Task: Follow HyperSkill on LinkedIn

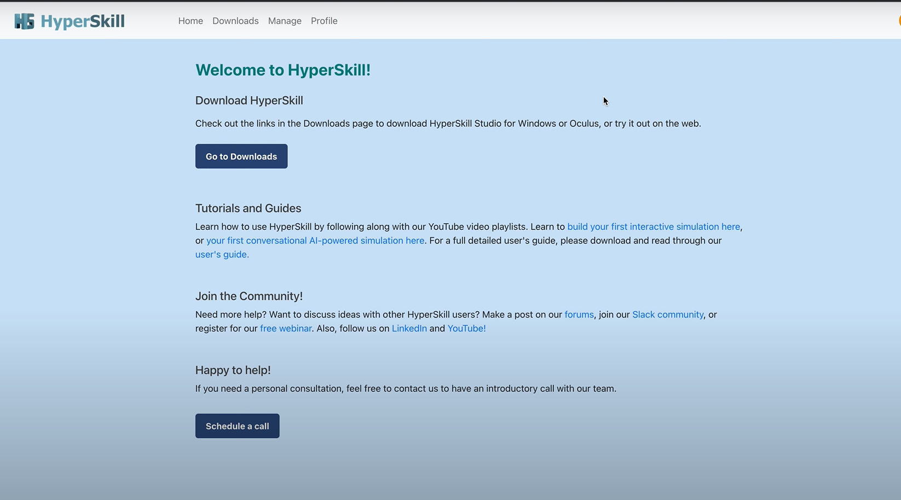Action: pos(409,328)
